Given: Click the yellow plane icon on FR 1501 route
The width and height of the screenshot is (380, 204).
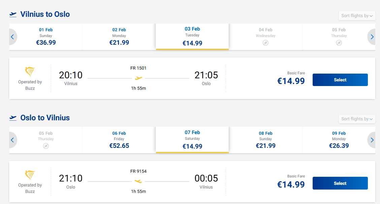Looking at the screenshot, I should tap(138, 78).
